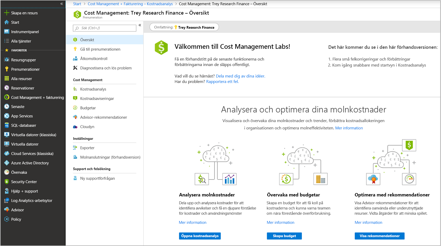Click the Budgetar menu icon
Screen dimensions: 441x246
click(75, 108)
